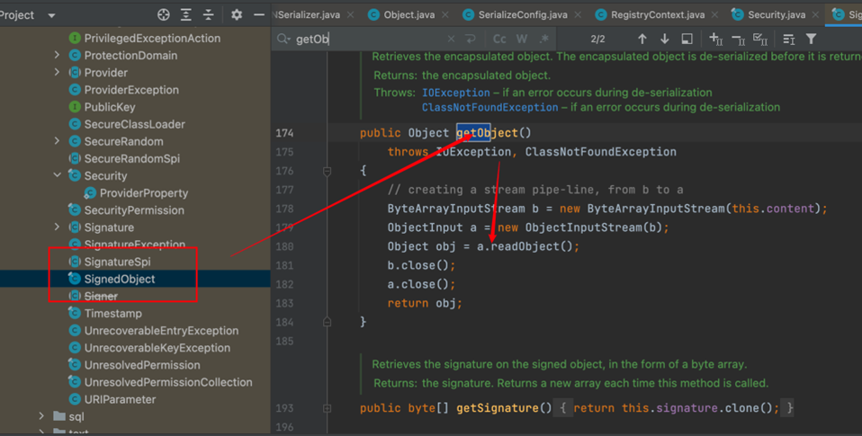Click 'return obj;' on line 183
862x436 pixels.
(425, 303)
